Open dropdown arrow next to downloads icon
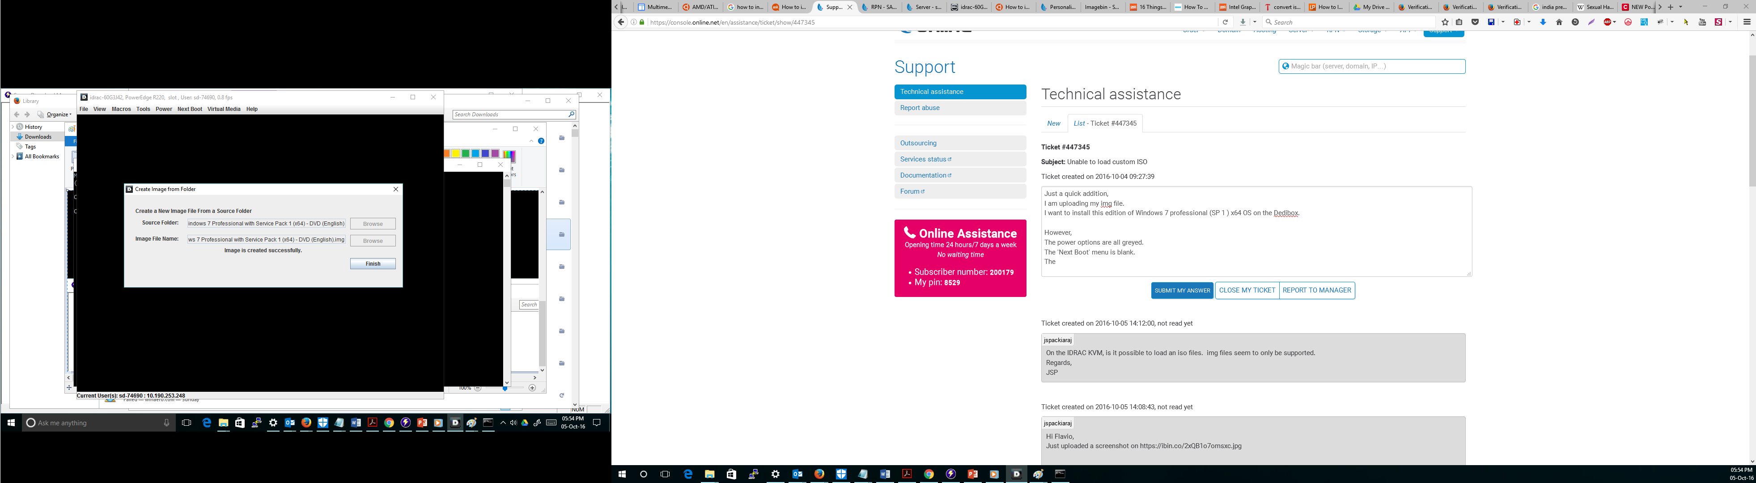The image size is (1756, 483). pos(1254,22)
